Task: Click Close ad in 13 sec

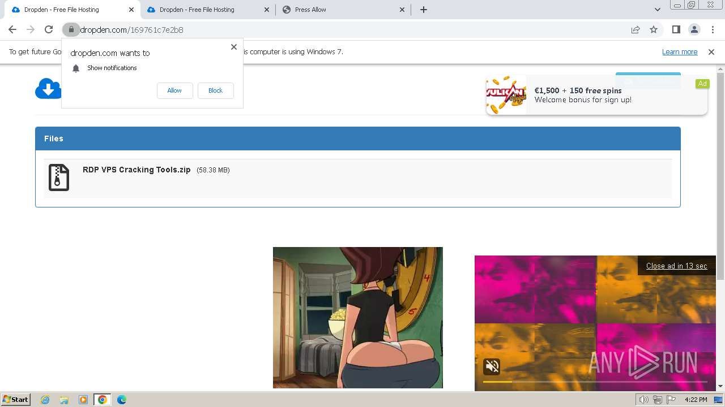Action: pos(676,266)
